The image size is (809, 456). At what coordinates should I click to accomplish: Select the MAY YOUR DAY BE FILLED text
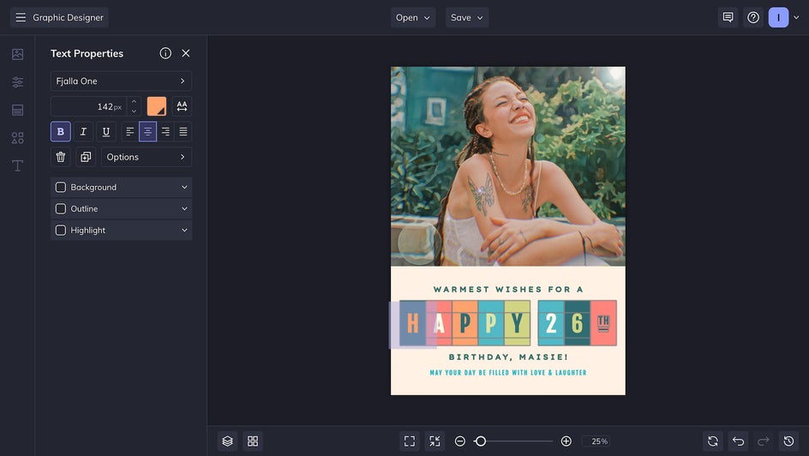click(508, 373)
